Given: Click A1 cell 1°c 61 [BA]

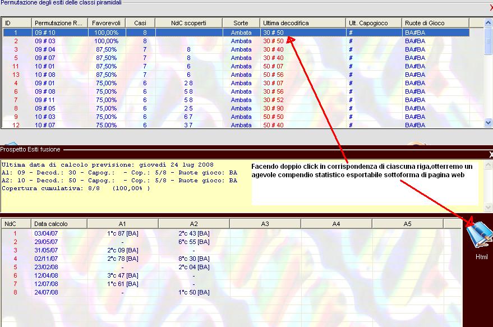Looking at the screenshot, I should (x=123, y=284).
